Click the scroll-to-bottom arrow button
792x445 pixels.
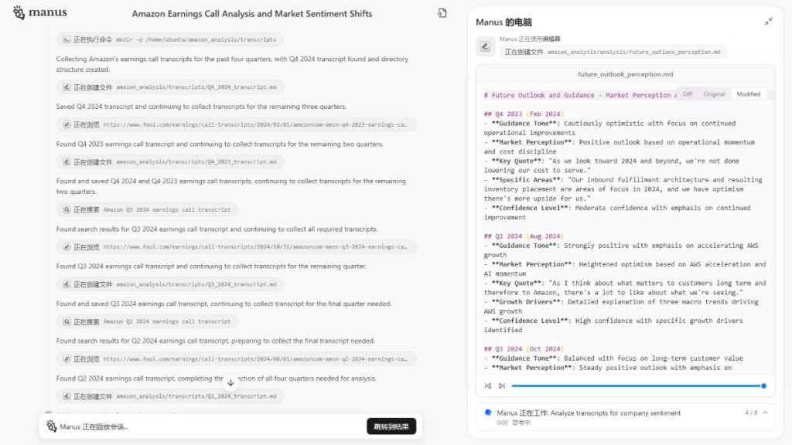[230, 382]
